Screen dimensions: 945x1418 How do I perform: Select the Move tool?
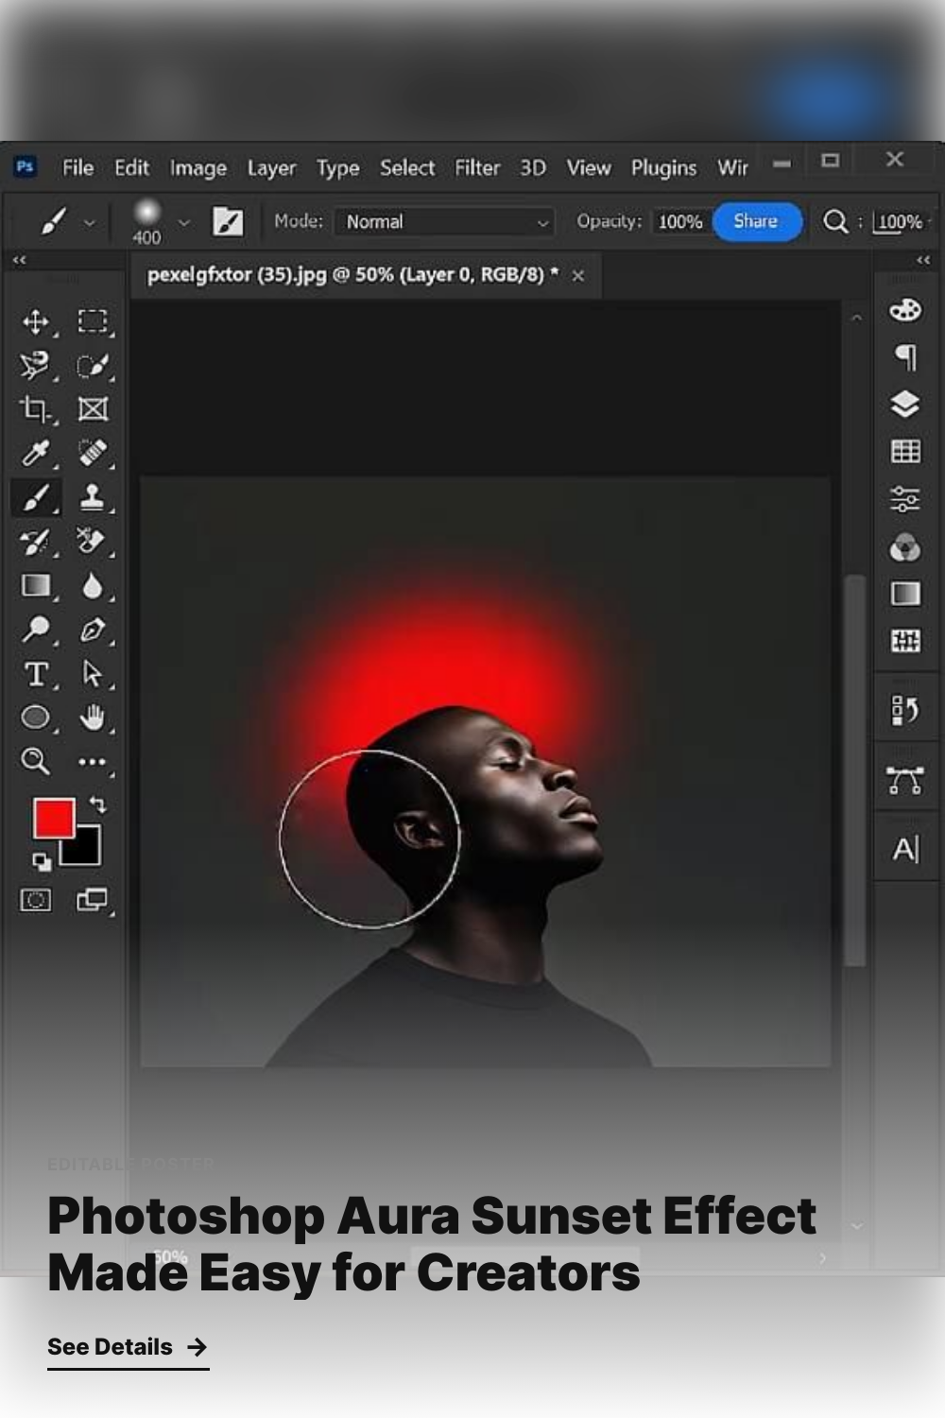36,322
